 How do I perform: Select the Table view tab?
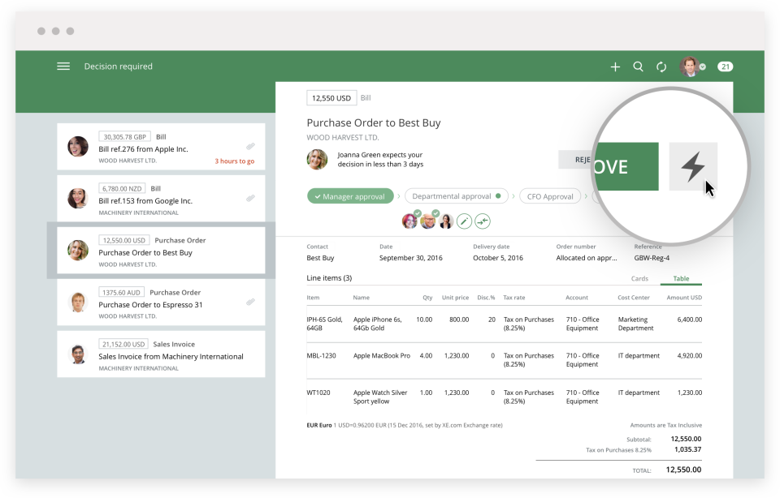tap(681, 278)
